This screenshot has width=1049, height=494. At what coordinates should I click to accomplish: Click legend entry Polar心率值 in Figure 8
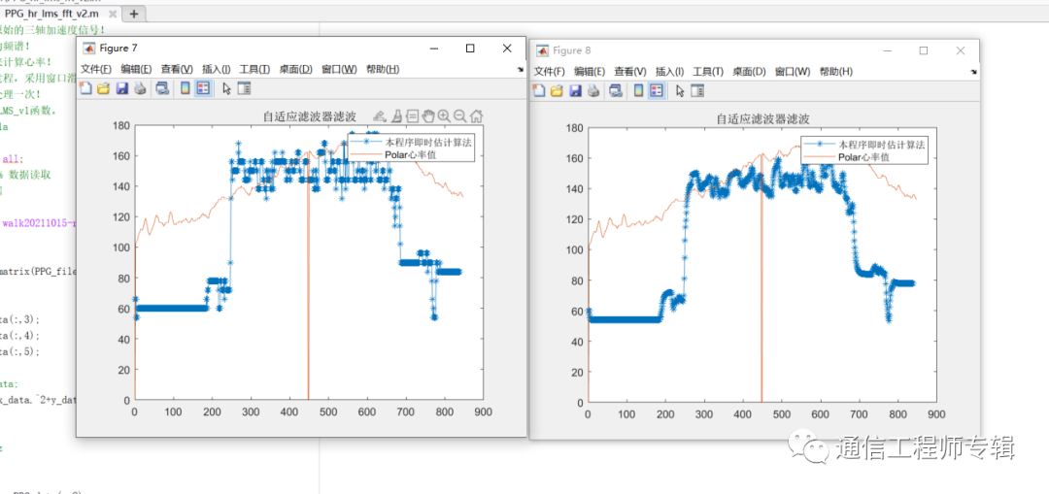(865, 157)
